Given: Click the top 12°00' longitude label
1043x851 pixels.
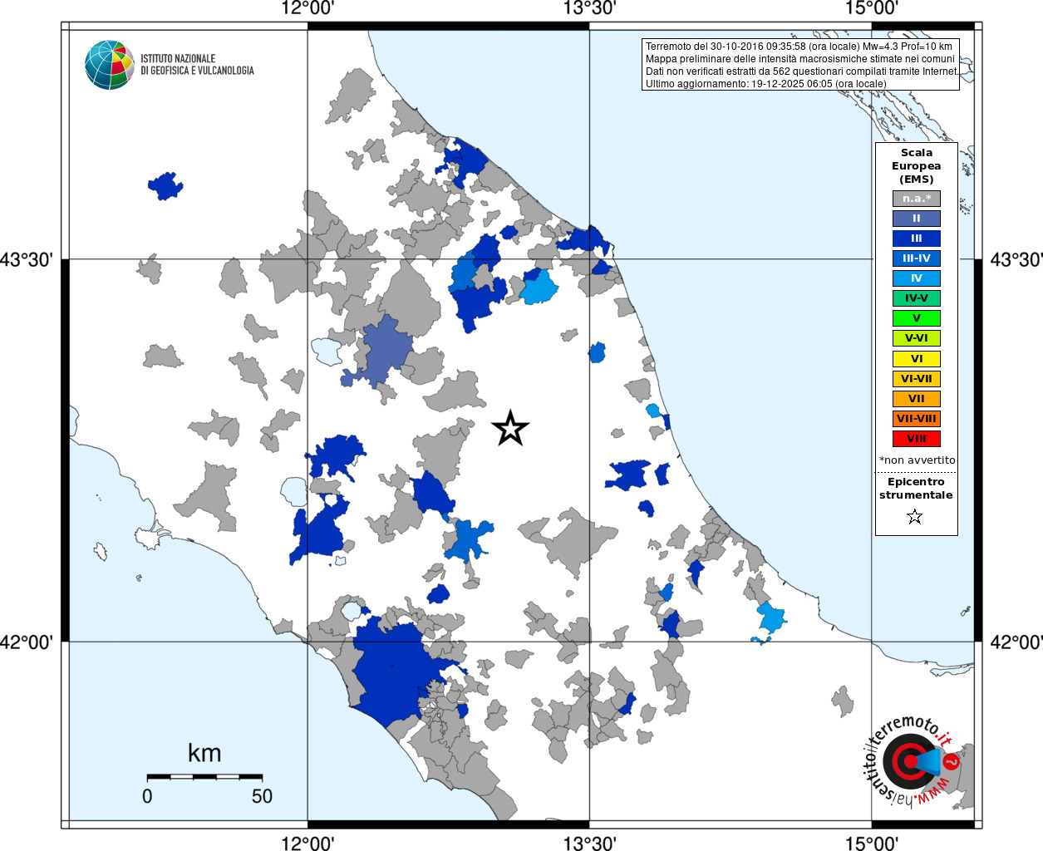Looking at the screenshot, I should point(307,8).
